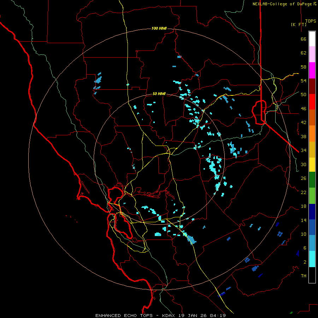The image size is (318, 318).
Task: Select the "6" legend value
Action: 305,248
